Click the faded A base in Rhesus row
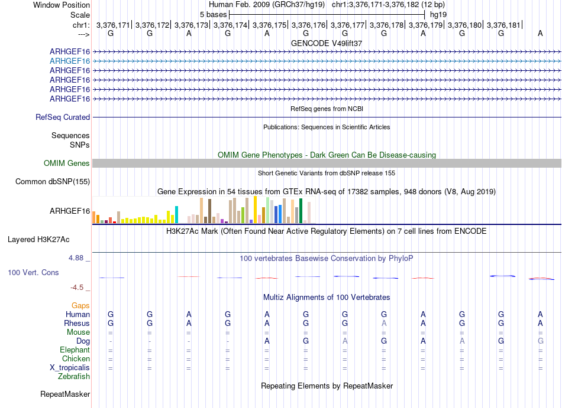This screenshot has height=408, width=562. [384, 323]
